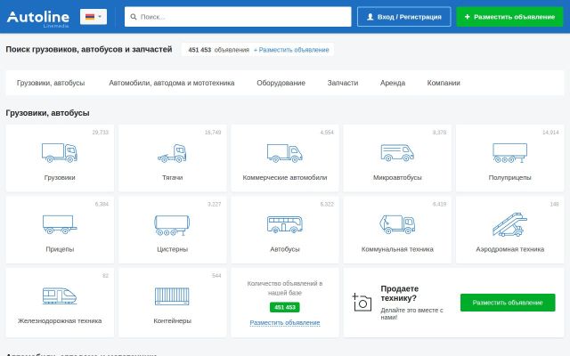Click the green header Разместить объявление button
570x356 pixels.
(x=509, y=17)
